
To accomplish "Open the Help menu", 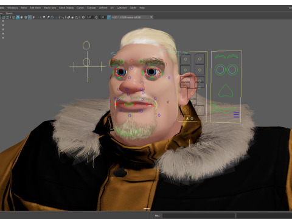I will tap(142, 8).
